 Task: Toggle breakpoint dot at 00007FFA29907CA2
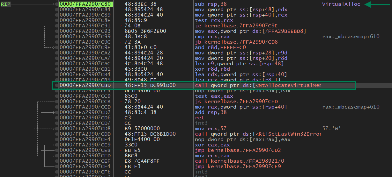(56, 53)
